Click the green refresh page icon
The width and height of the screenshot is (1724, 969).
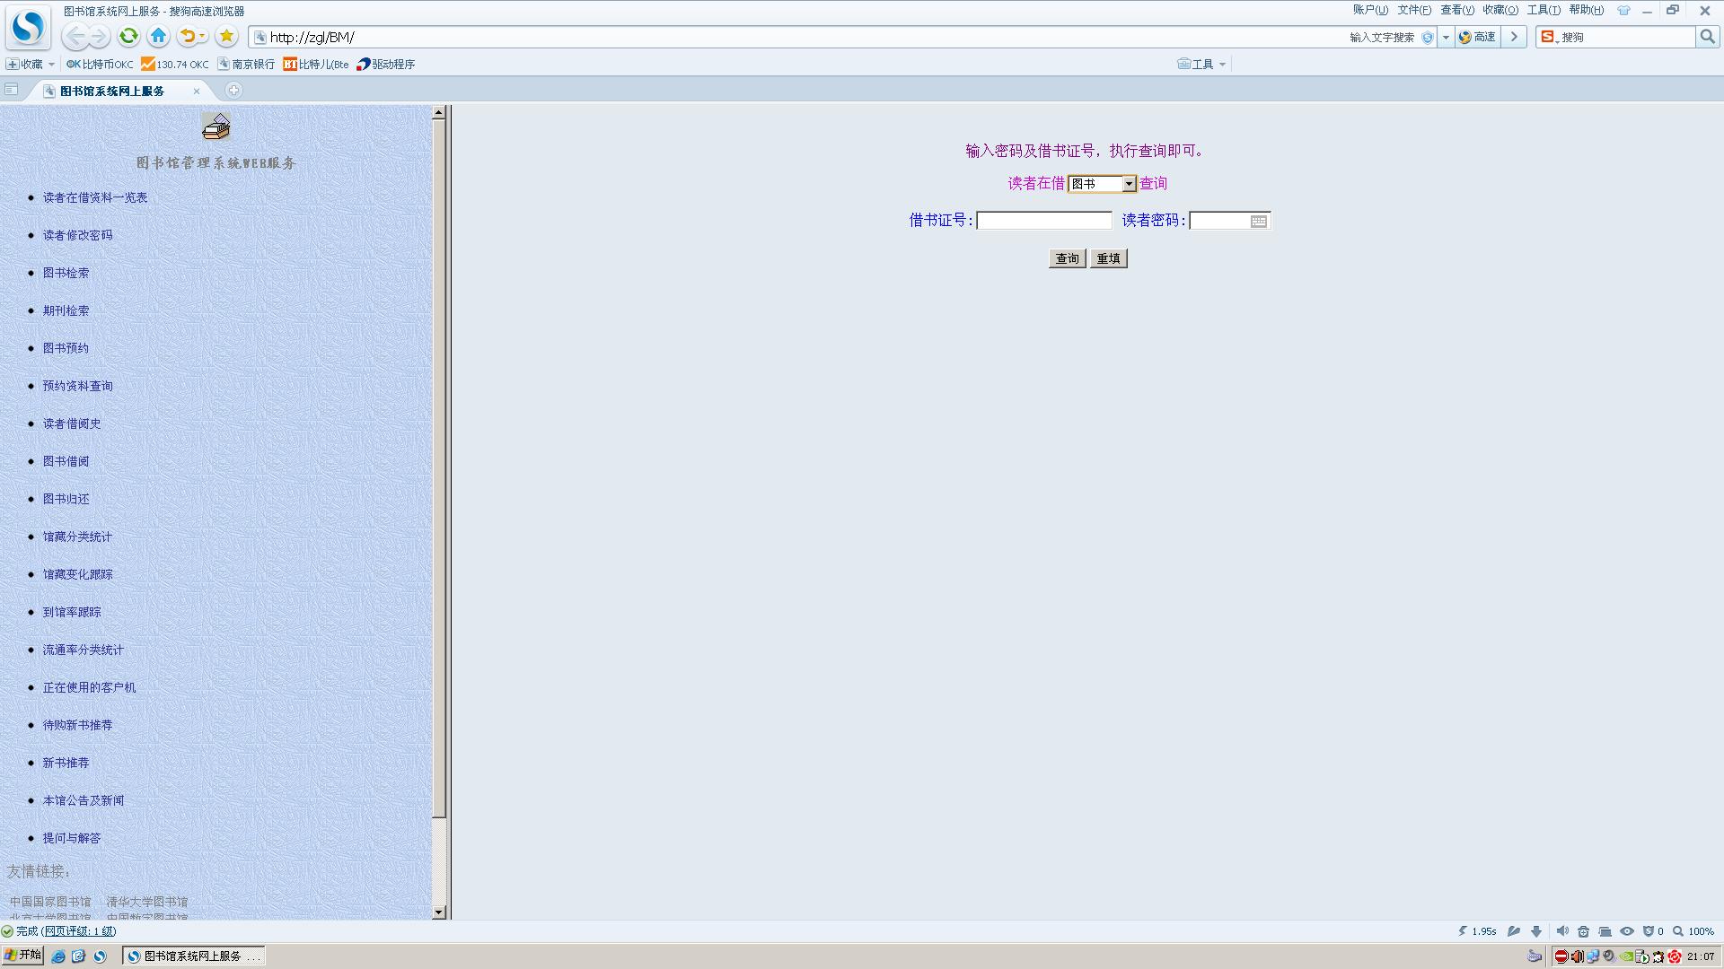128,37
